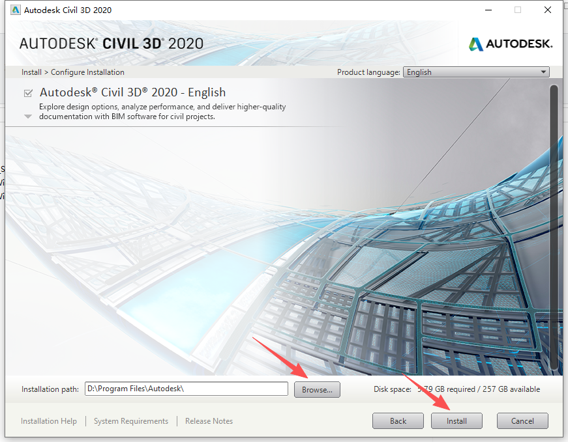Click the arrow on the English language selector
568x442 pixels.
544,72
